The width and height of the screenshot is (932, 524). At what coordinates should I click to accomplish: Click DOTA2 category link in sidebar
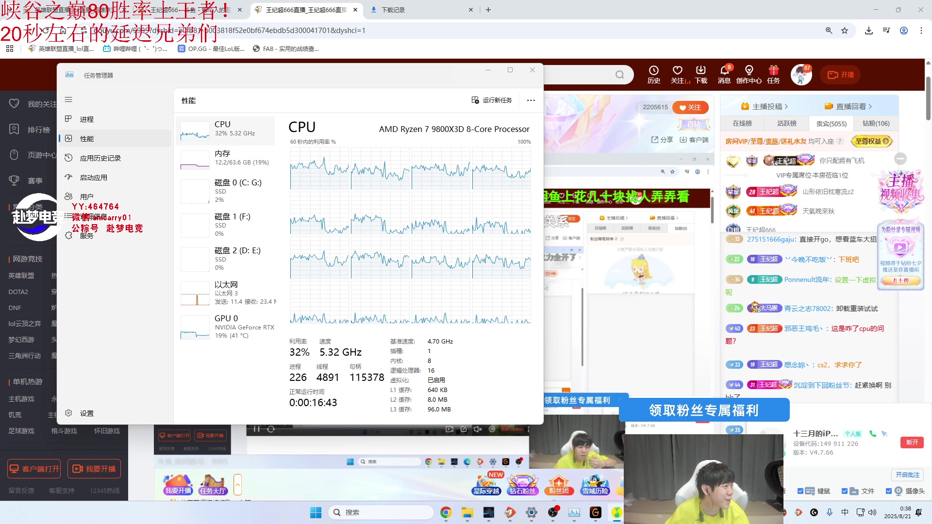pyautogui.click(x=18, y=292)
